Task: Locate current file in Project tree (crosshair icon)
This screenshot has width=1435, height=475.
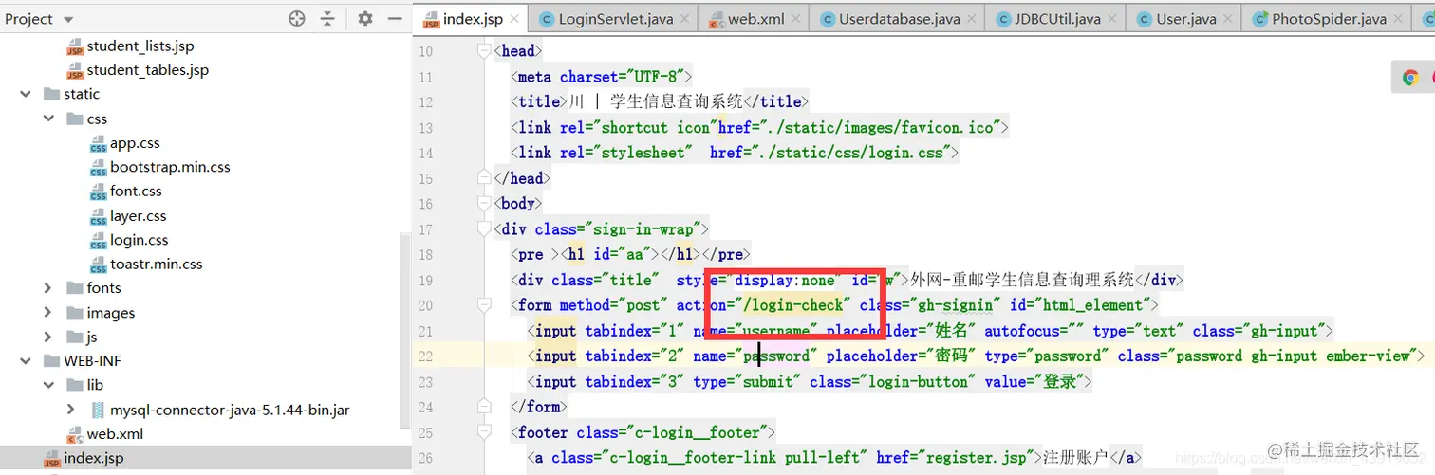Action: (297, 19)
